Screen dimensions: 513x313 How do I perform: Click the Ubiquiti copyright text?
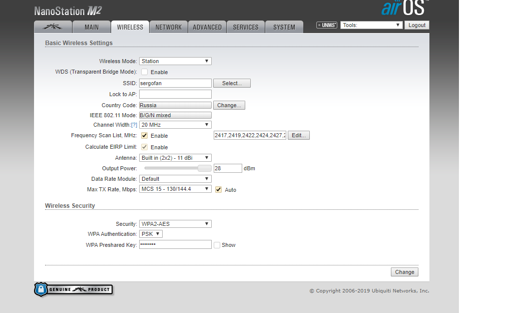tap(369, 291)
